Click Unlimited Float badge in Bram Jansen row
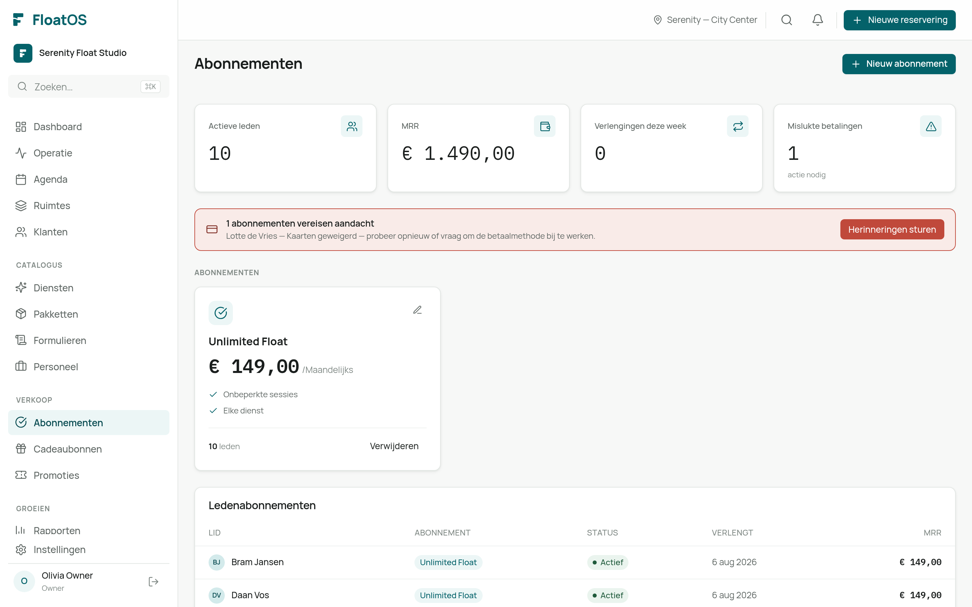 [448, 562]
